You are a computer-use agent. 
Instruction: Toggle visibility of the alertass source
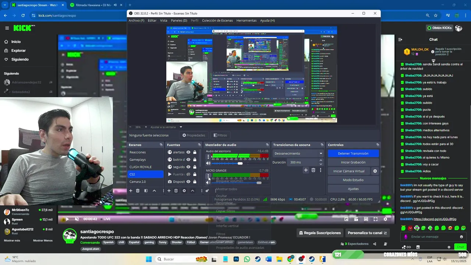pyautogui.click(x=188, y=152)
